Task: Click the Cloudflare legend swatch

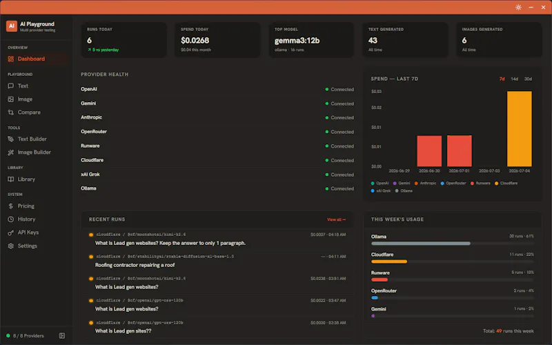Action: (x=496, y=184)
